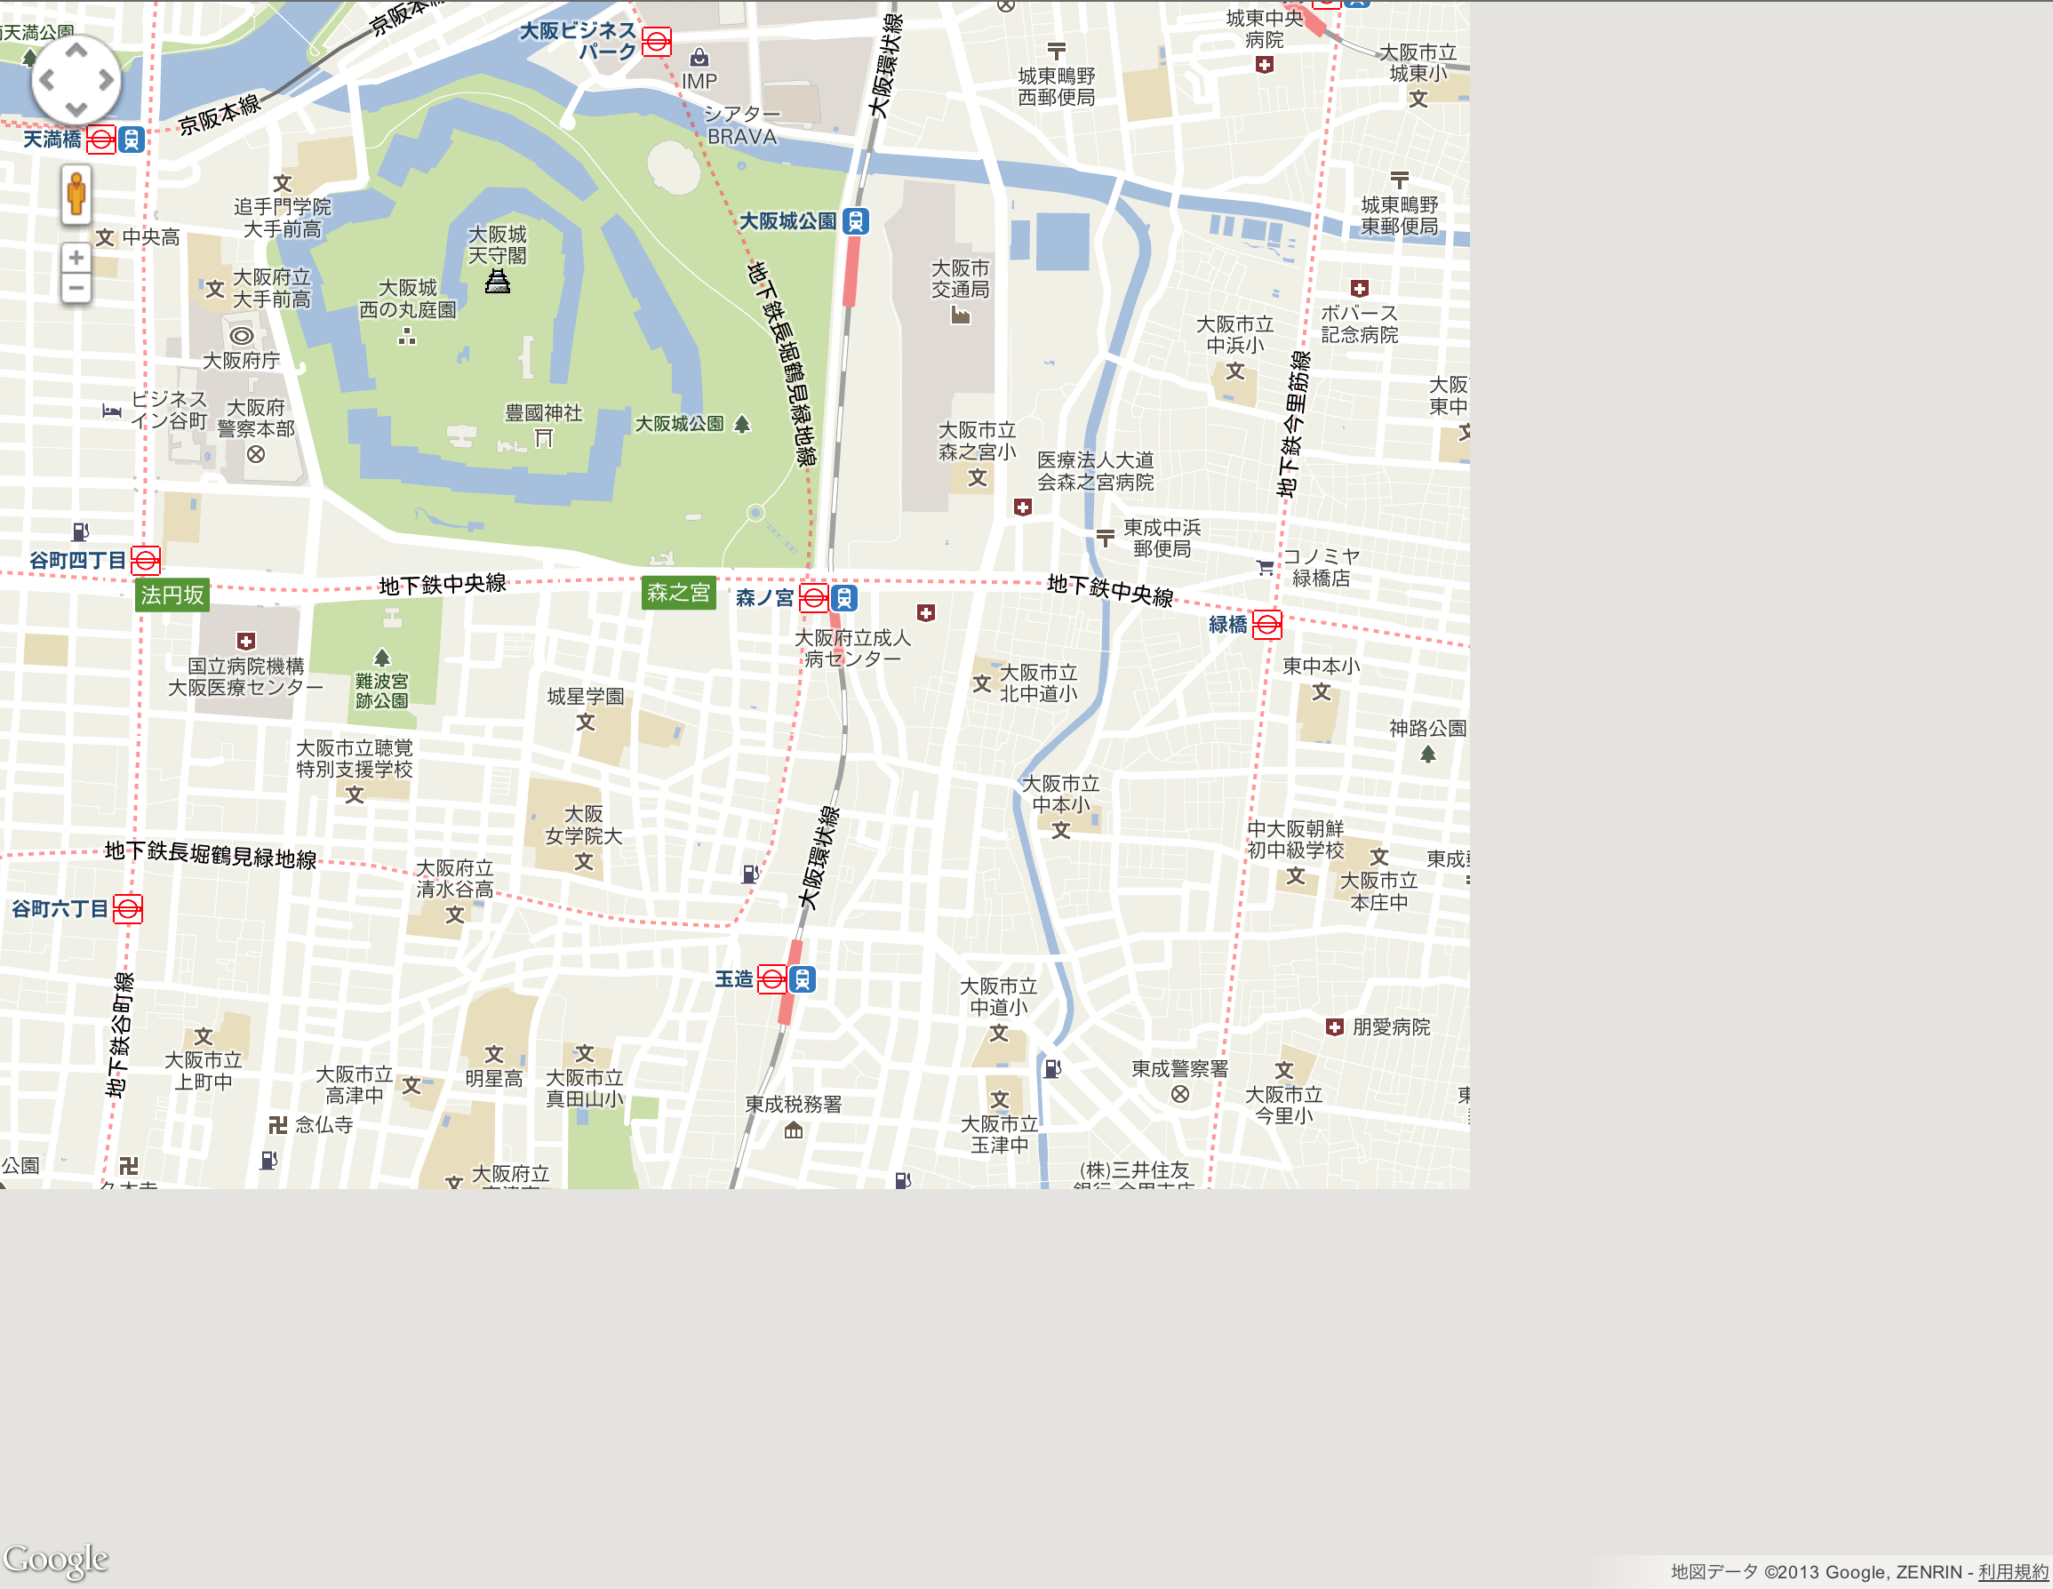Select the 谷町六丁目 station name text
Screen dimensions: 2053x1589
click(60, 908)
